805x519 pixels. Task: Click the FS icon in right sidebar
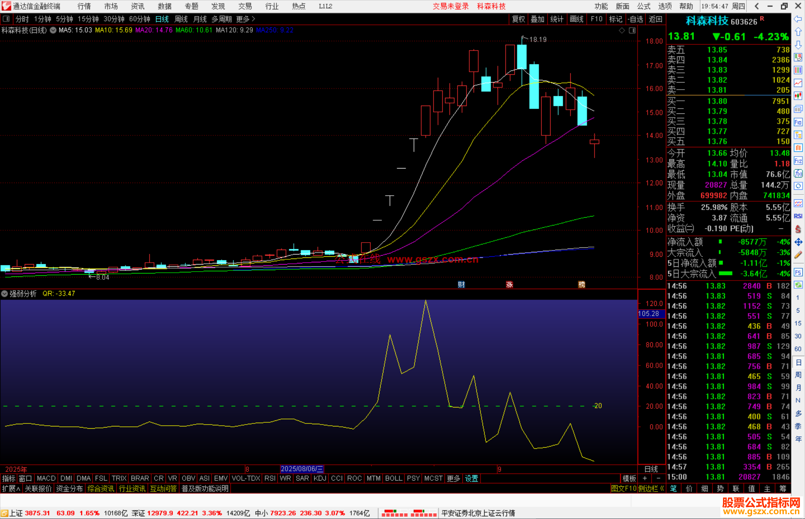coord(798,272)
